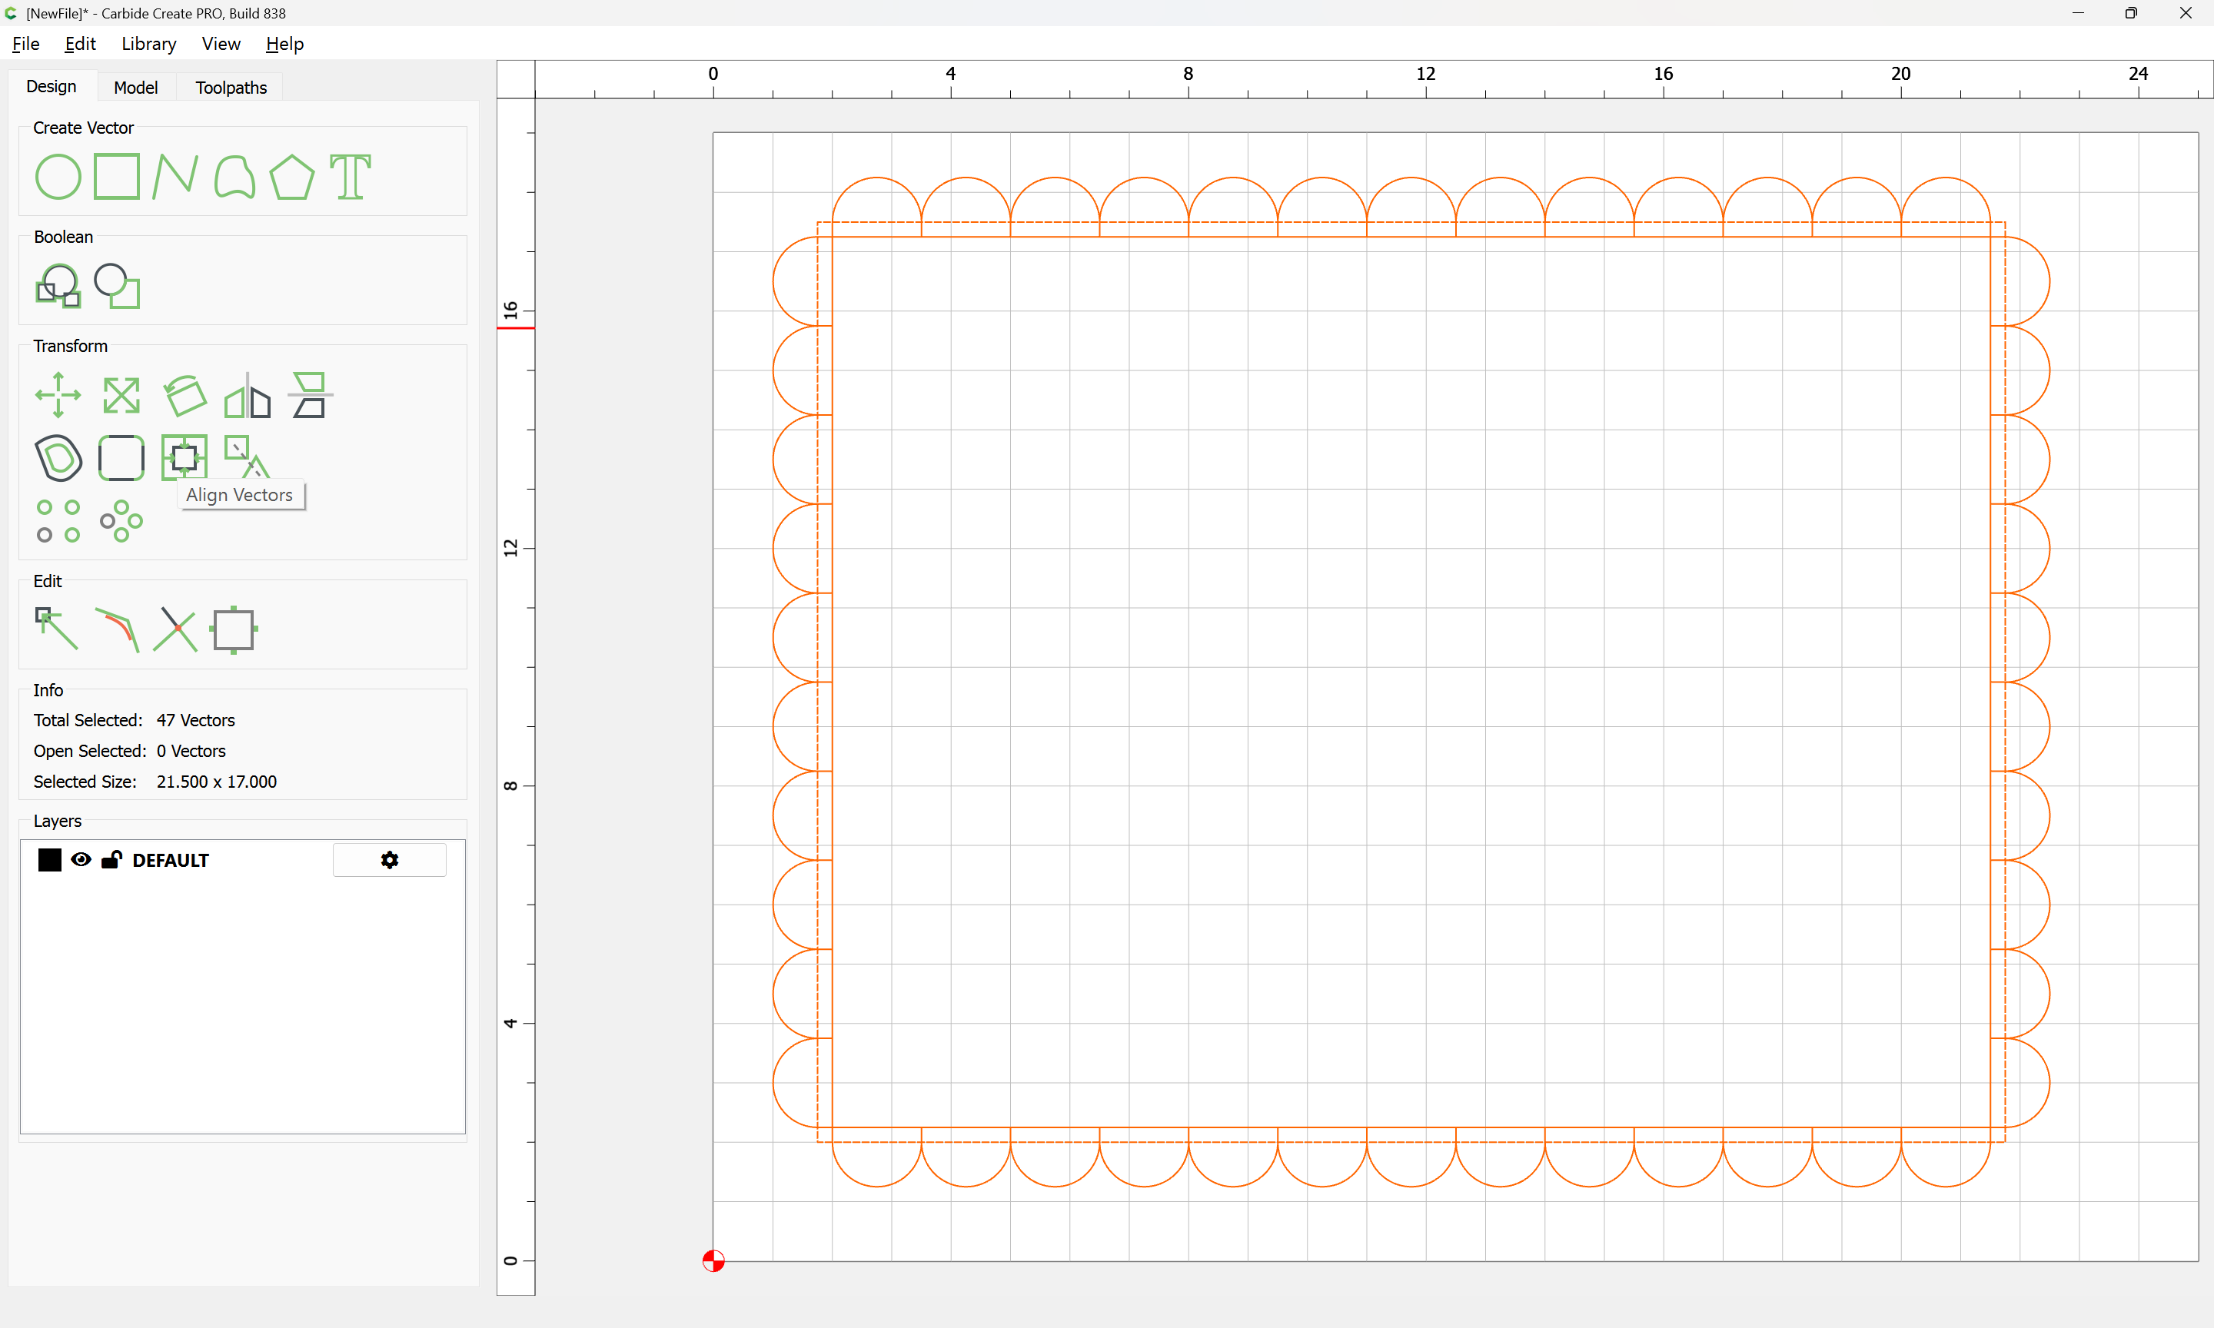Select the Rectangle vector tool
This screenshot has height=1328, width=2214.
pyautogui.click(x=116, y=176)
